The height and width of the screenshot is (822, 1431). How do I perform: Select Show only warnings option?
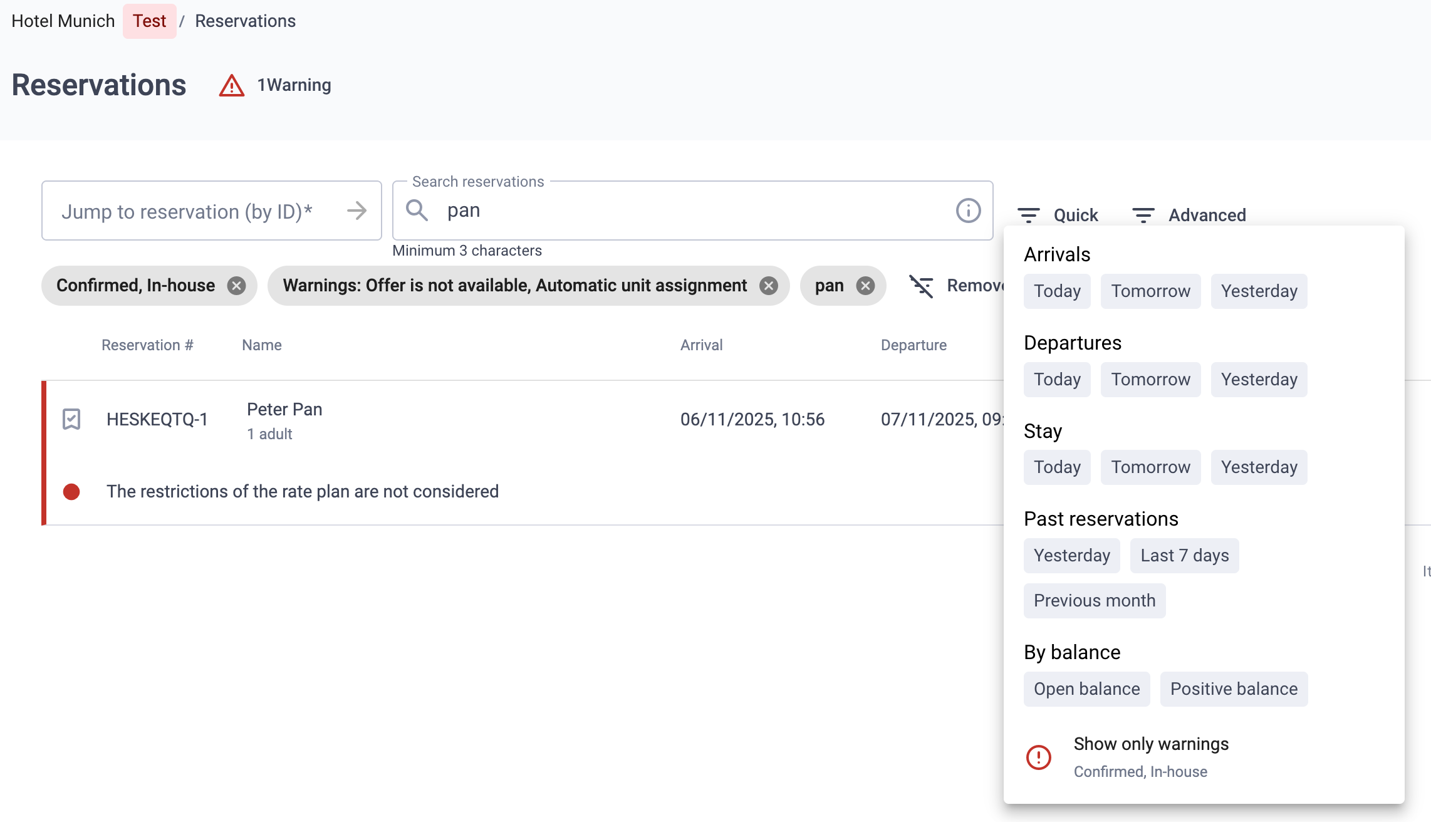coord(1203,757)
